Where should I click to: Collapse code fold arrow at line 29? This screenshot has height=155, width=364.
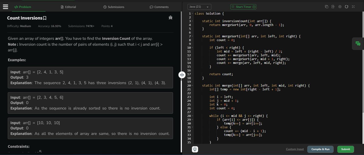point(192,120)
